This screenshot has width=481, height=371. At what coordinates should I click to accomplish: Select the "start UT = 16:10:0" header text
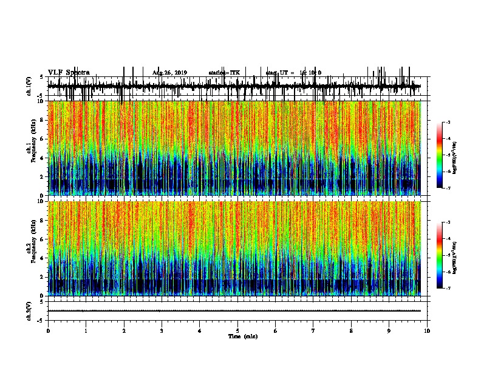click(293, 73)
